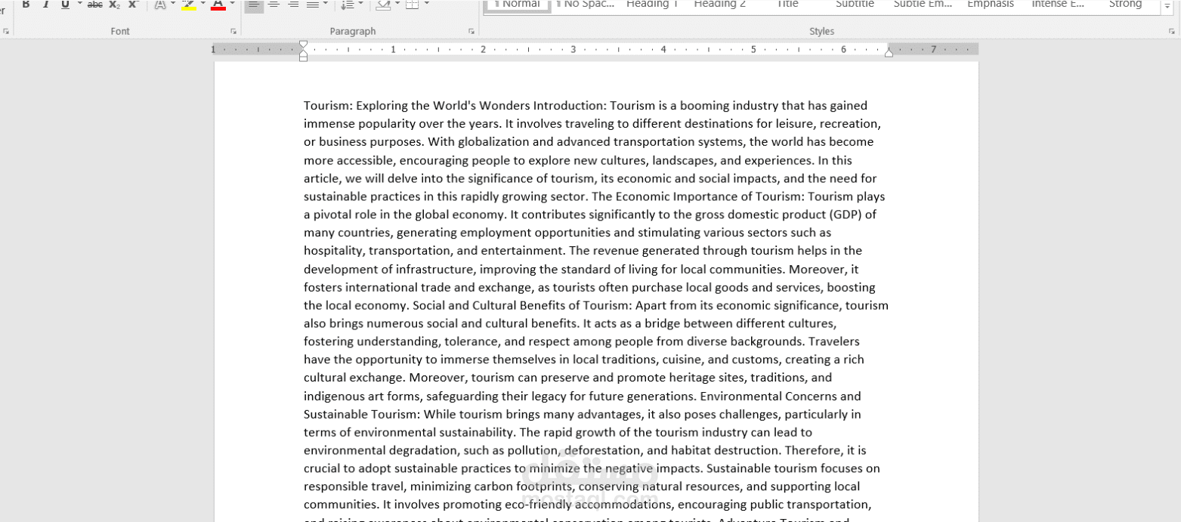
Task: Click the Shading paint bucket icon
Action: pos(383,5)
